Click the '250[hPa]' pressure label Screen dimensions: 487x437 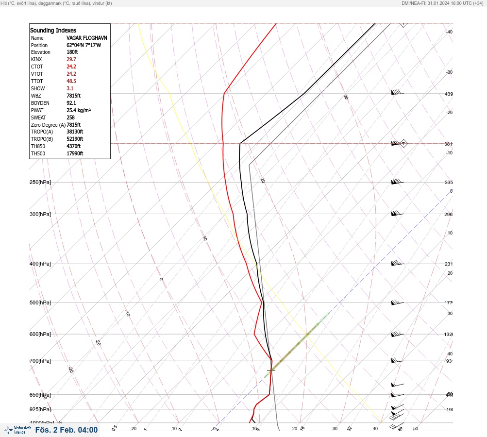[40, 182]
